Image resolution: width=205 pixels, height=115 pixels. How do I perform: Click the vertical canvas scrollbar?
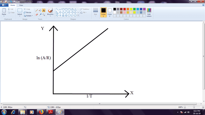tap(203, 56)
